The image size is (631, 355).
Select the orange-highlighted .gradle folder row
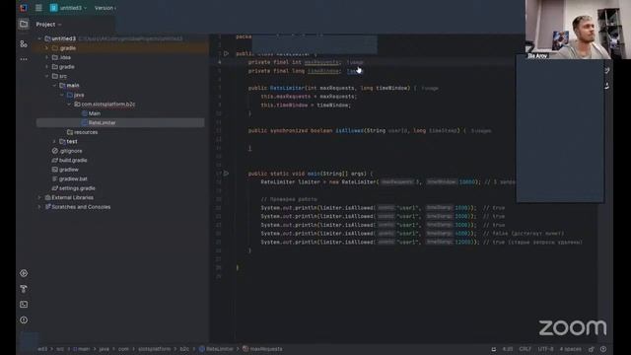120,48
